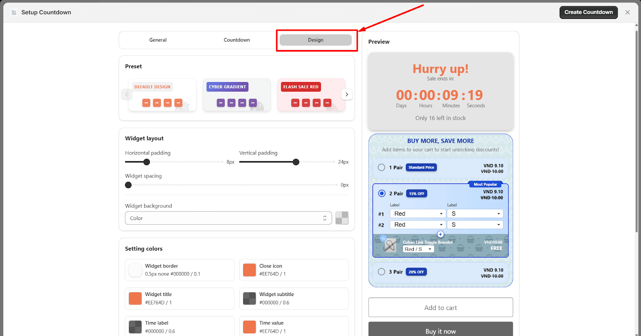Choose the Flash Sale Red preset
This screenshot has width=641, height=336.
click(x=311, y=95)
